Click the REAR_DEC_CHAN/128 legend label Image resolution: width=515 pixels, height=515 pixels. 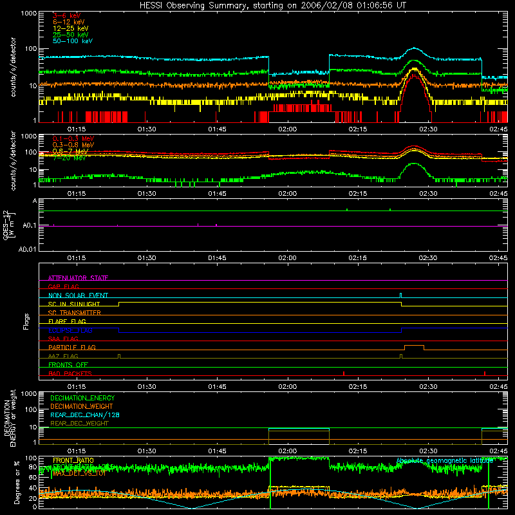click(x=85, y=415)
